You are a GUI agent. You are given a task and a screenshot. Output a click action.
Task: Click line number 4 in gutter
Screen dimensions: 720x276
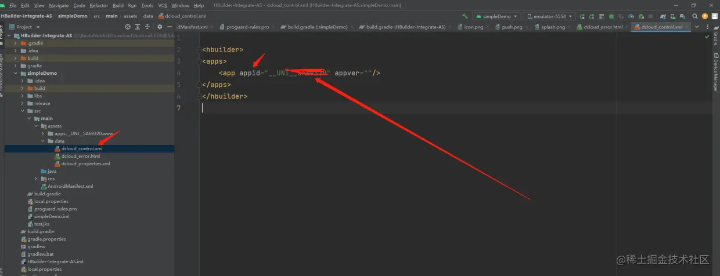tap(178, 73)
